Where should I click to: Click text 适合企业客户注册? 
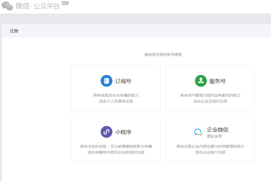pos(210,152)
